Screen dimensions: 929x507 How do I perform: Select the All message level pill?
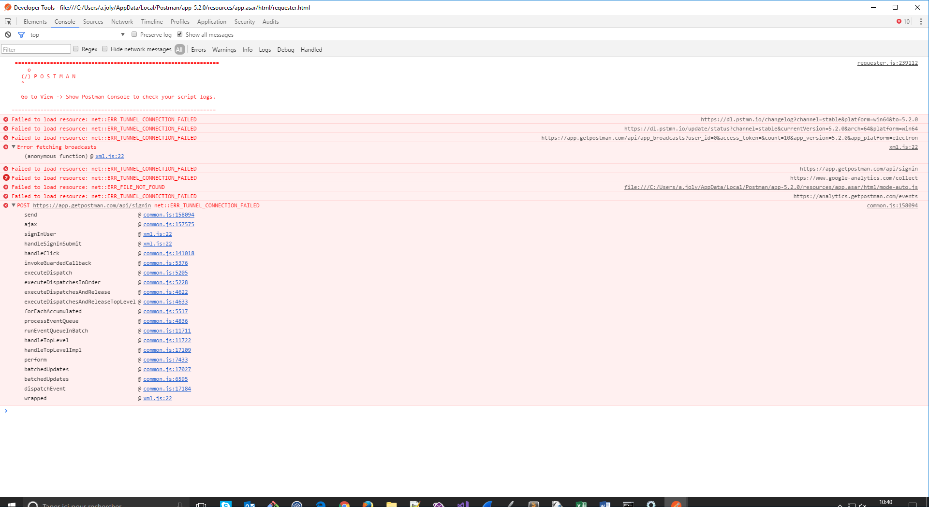click(x=179, y=49)
